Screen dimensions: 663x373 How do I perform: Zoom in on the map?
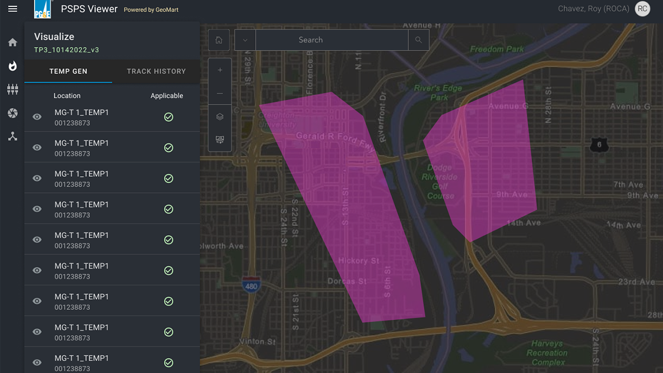pos(220,70)
